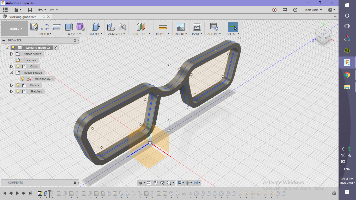Expand the Origin folder

point(11,66)
